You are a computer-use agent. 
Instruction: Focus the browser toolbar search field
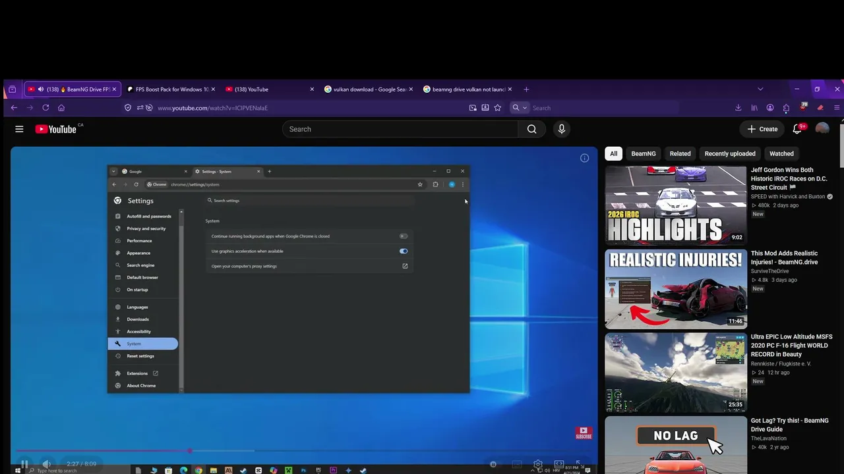pyautogui.click(x=603, y=108)
